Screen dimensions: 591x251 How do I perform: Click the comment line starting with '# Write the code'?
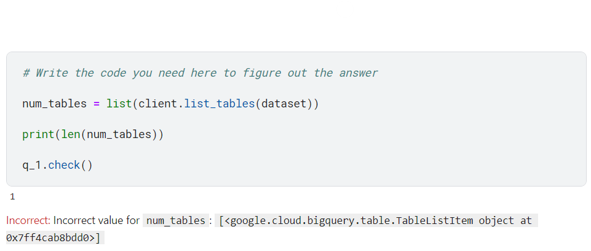[x=200, y=72]
